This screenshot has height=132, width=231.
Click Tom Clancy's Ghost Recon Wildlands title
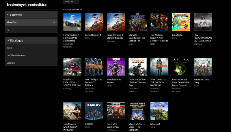point(70,127)
